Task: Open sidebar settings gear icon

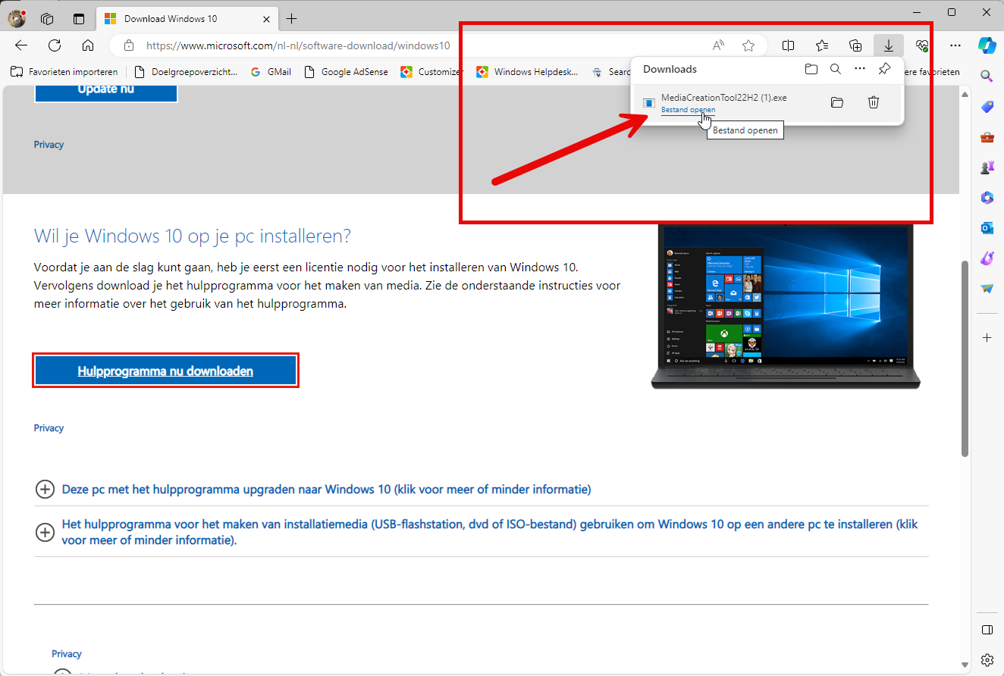Action: coord(987,659)
